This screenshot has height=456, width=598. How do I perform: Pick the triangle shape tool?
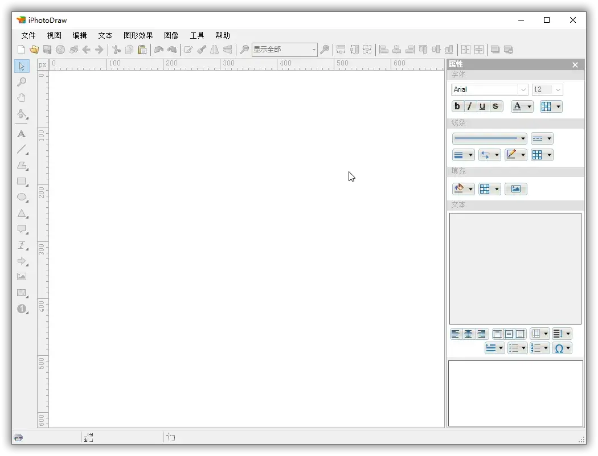point(22,213)
